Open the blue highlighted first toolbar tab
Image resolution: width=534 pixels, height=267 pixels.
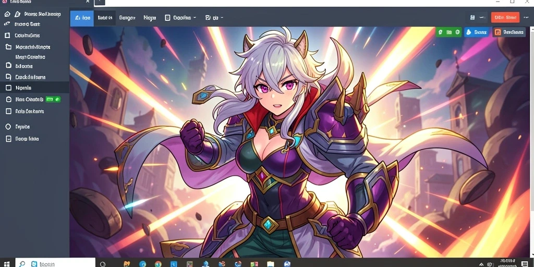(x=82, y=18)
